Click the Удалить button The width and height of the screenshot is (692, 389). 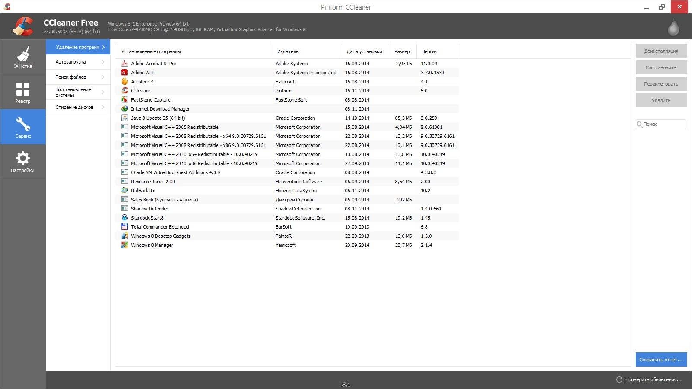(x=661, y=100)
